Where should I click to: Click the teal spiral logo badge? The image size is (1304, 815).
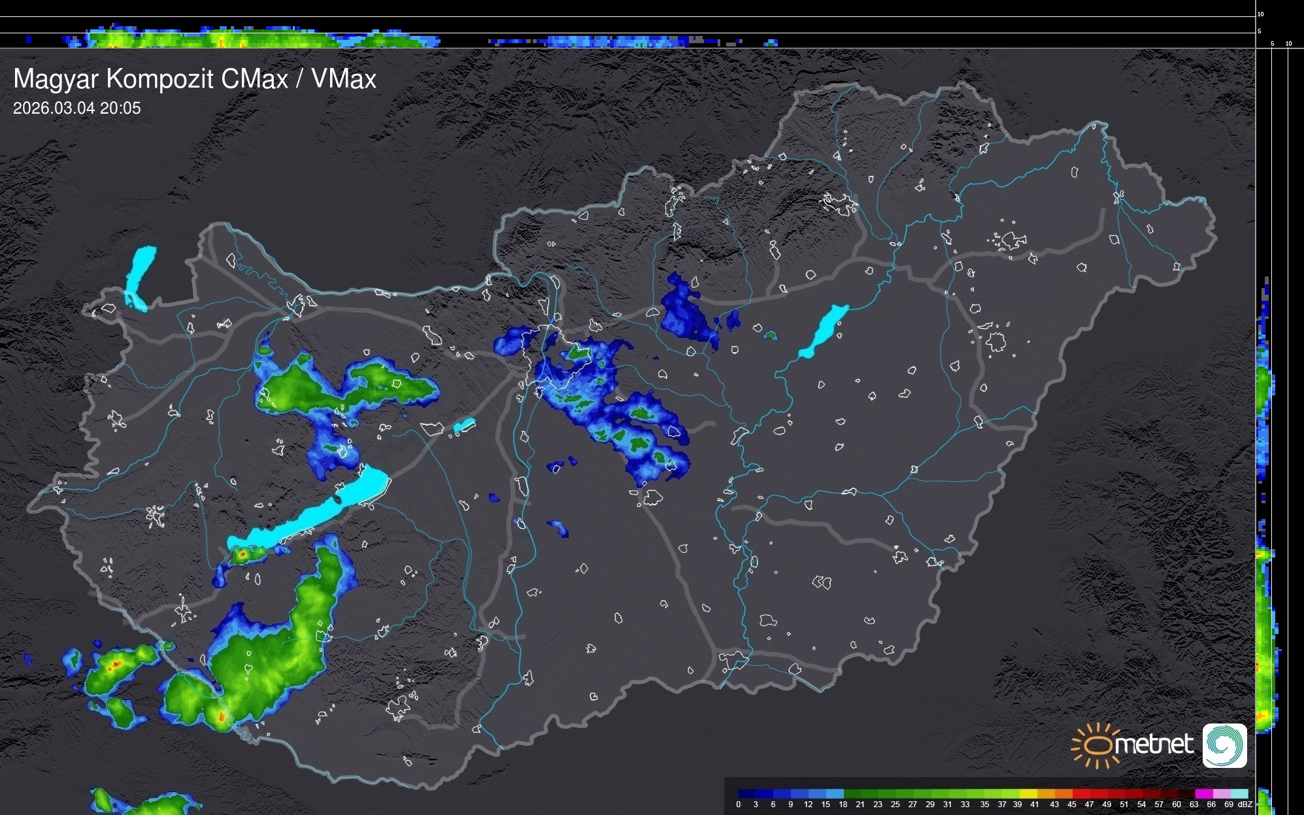click(x=1224, y=745)
